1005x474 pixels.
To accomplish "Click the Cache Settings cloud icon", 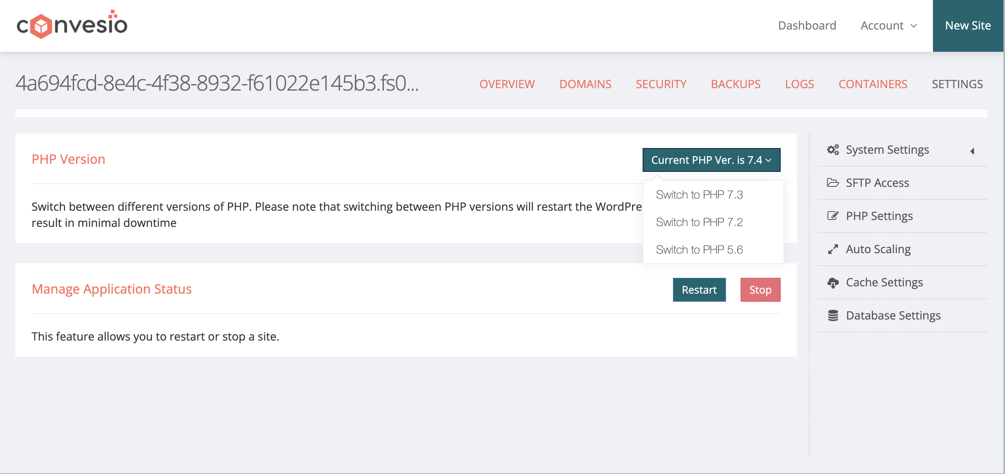I will coord(833,282).
